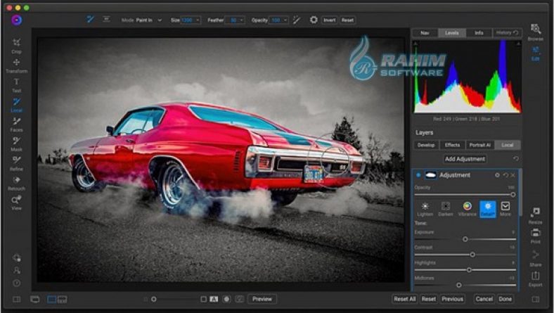554x313 pixels.
Task: Switch to the History tab
Action: 507,33
